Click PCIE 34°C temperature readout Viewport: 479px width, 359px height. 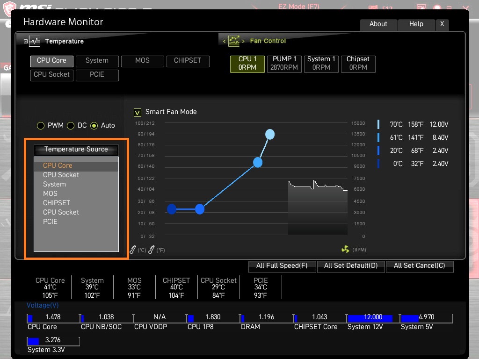(261, 287)
